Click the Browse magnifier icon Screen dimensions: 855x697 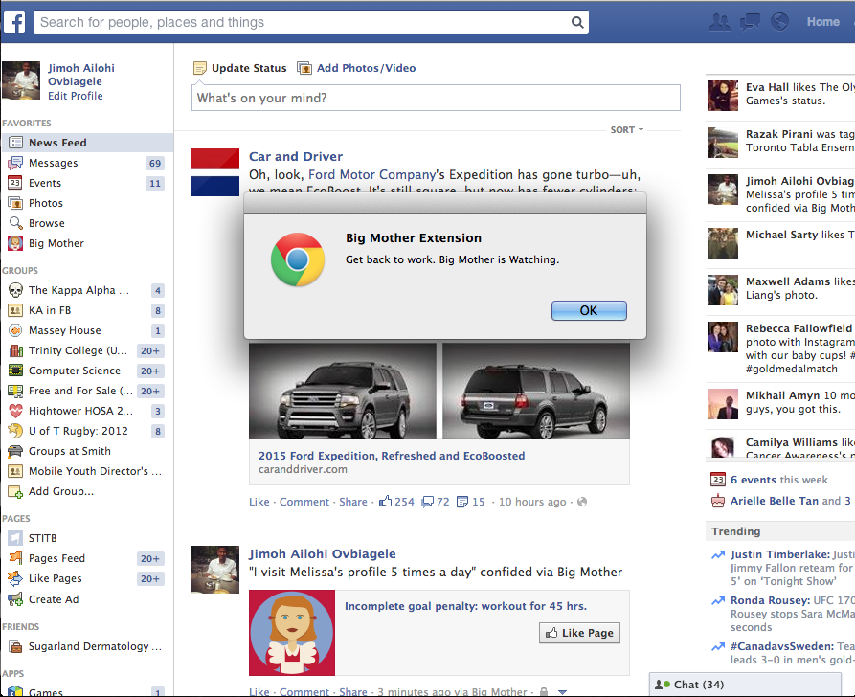pos(16,223)
